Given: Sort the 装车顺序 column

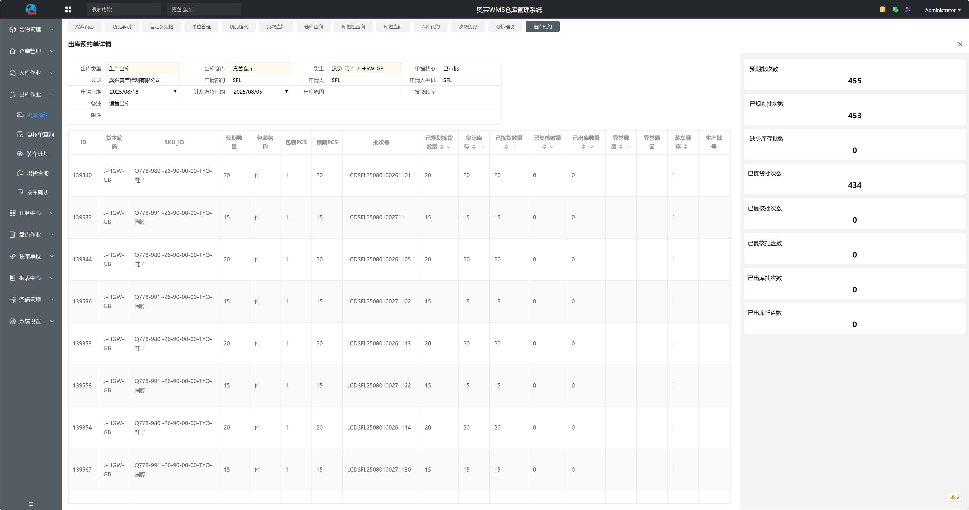Looking at the screenshot, I should pos(686,147).
